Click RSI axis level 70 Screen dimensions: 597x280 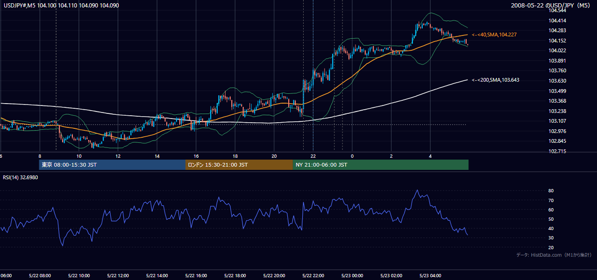point(551,200)
